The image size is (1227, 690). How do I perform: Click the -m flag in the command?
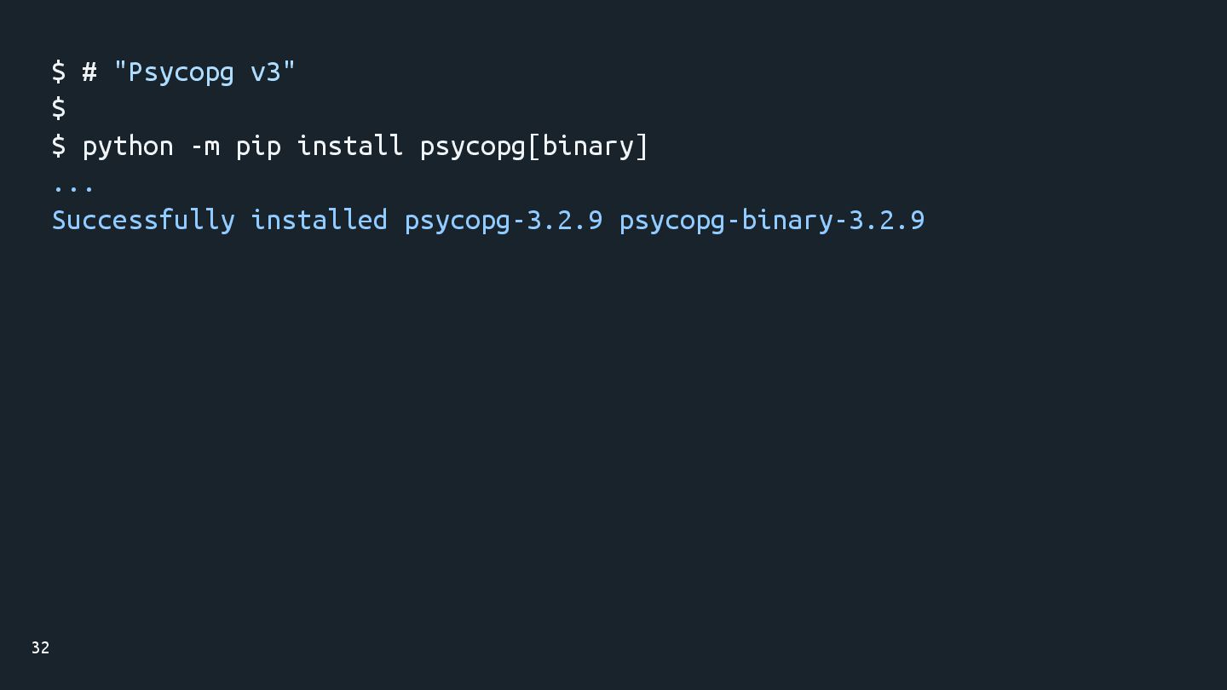204,146
